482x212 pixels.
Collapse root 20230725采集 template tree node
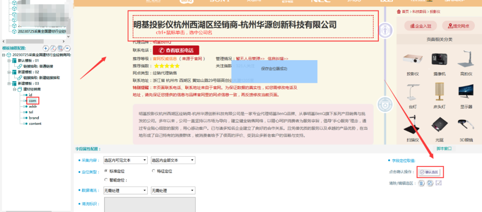[4, 55]
